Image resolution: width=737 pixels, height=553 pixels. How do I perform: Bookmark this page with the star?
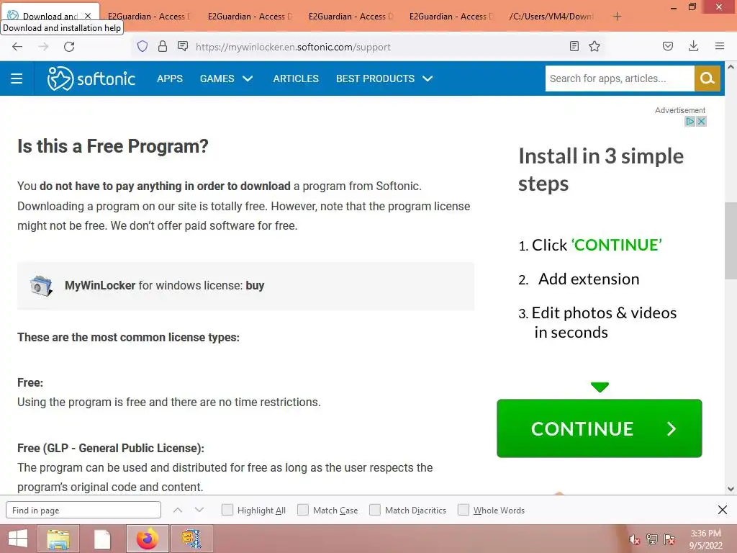[x=594, y=46]
